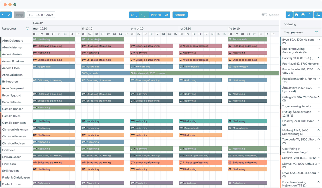Collapse Energirenovering, Søndergade 44 project
The width and height of the screenshot is (322, 188).
click(318, 49)
